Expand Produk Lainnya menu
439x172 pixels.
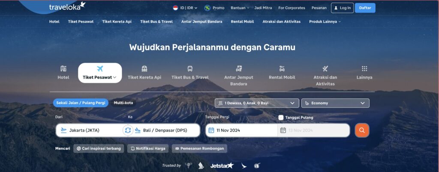point(325,21)
